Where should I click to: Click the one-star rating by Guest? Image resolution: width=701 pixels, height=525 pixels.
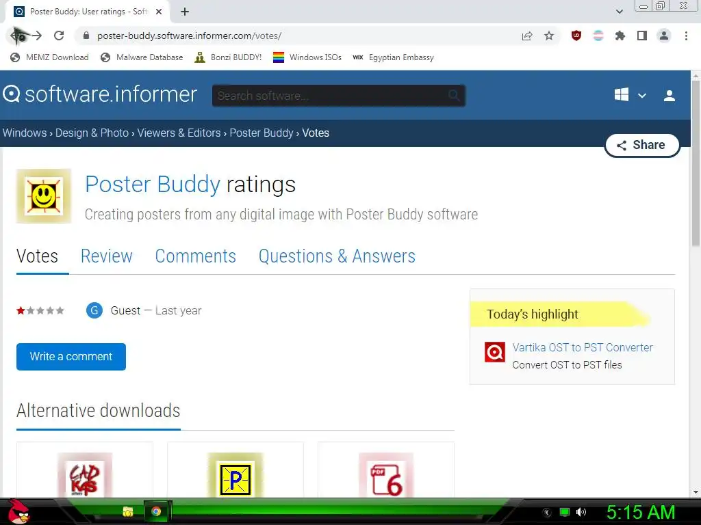coord(40,310)
